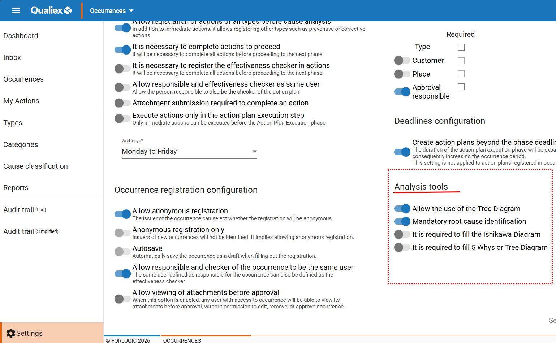Open the Reports sidebar item
Viewport: 556px width, 343px height.
pos(16,188)
